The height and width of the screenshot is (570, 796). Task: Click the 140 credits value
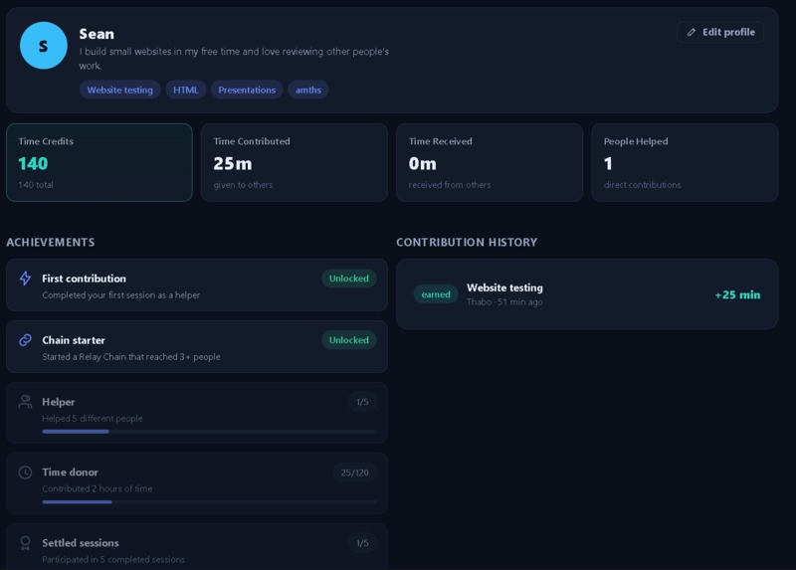coord(33,163)
